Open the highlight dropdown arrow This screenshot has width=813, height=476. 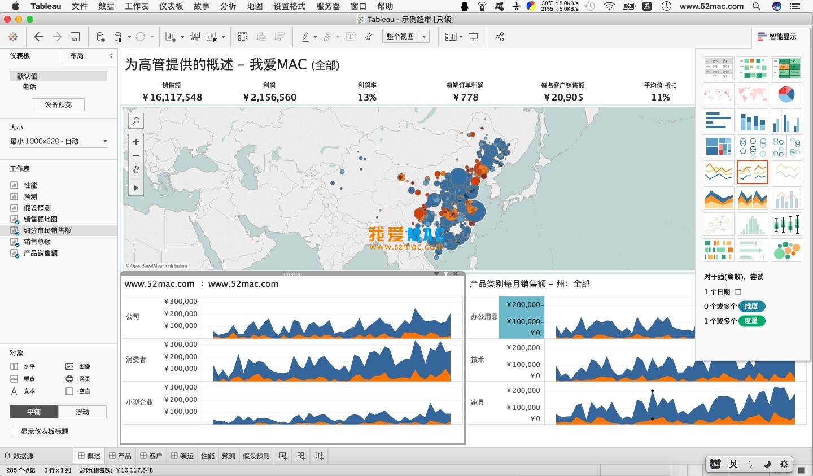[315, 37]
